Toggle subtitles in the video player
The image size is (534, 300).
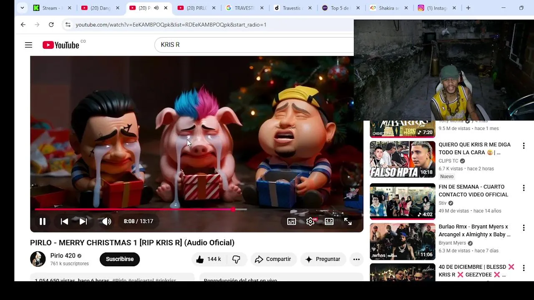pos(292,221)
